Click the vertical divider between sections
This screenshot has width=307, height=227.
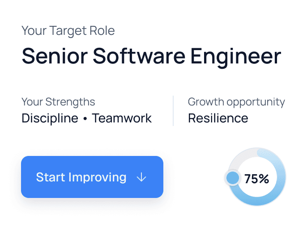pos(173,111)
